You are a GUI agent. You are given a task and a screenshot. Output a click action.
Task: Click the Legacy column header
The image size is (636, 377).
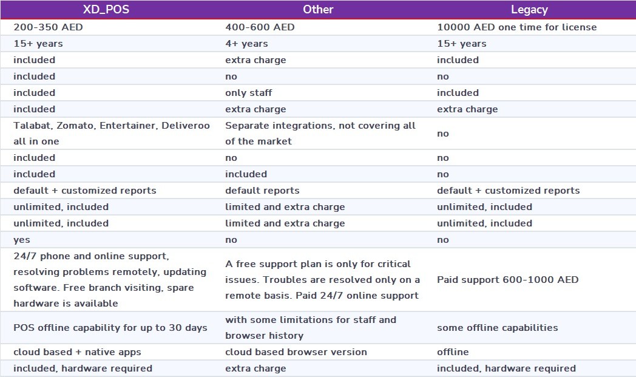(x=529, y=10)
